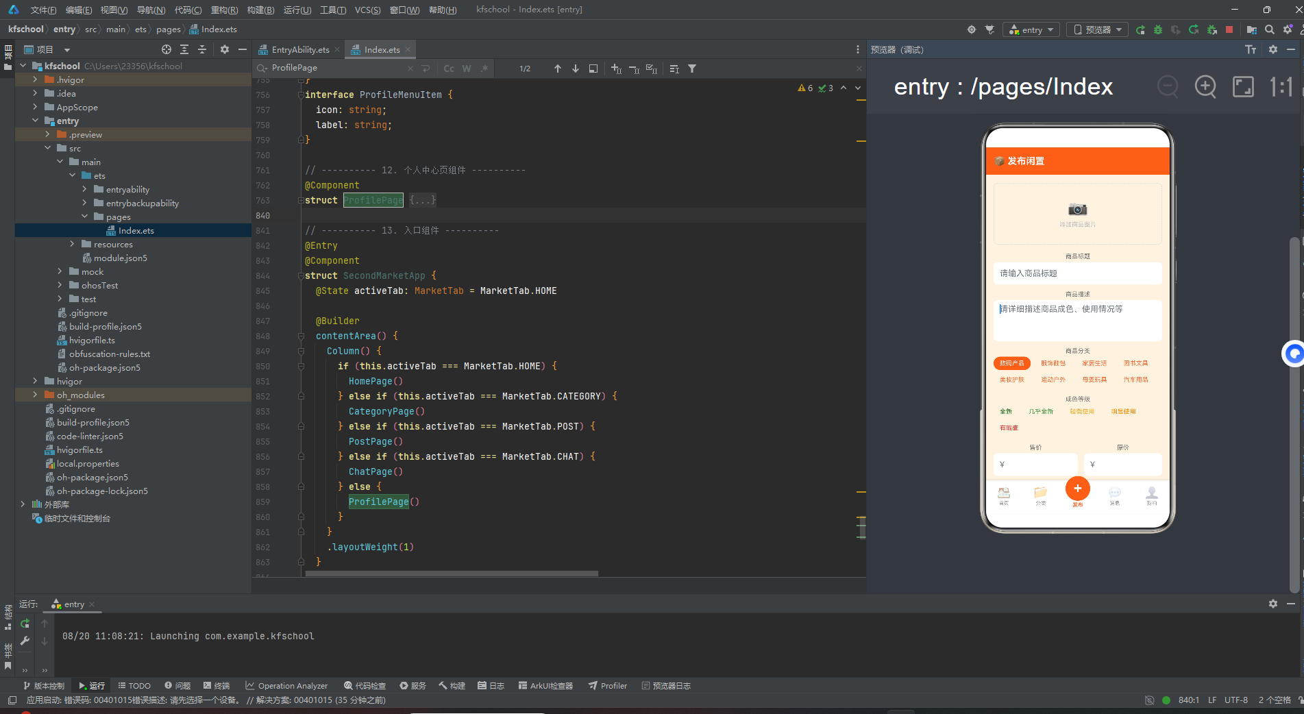This screenshot has width=1304, height=714.
Task: Click the editor horizontal scrollbar
Action: [452, 574]
